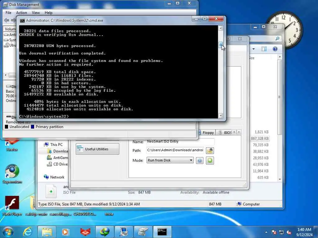Screen dimensions: 318x238
Task: Click the Primary partition blue swatch
Action: pyautogui.click(x=32, y=127)
